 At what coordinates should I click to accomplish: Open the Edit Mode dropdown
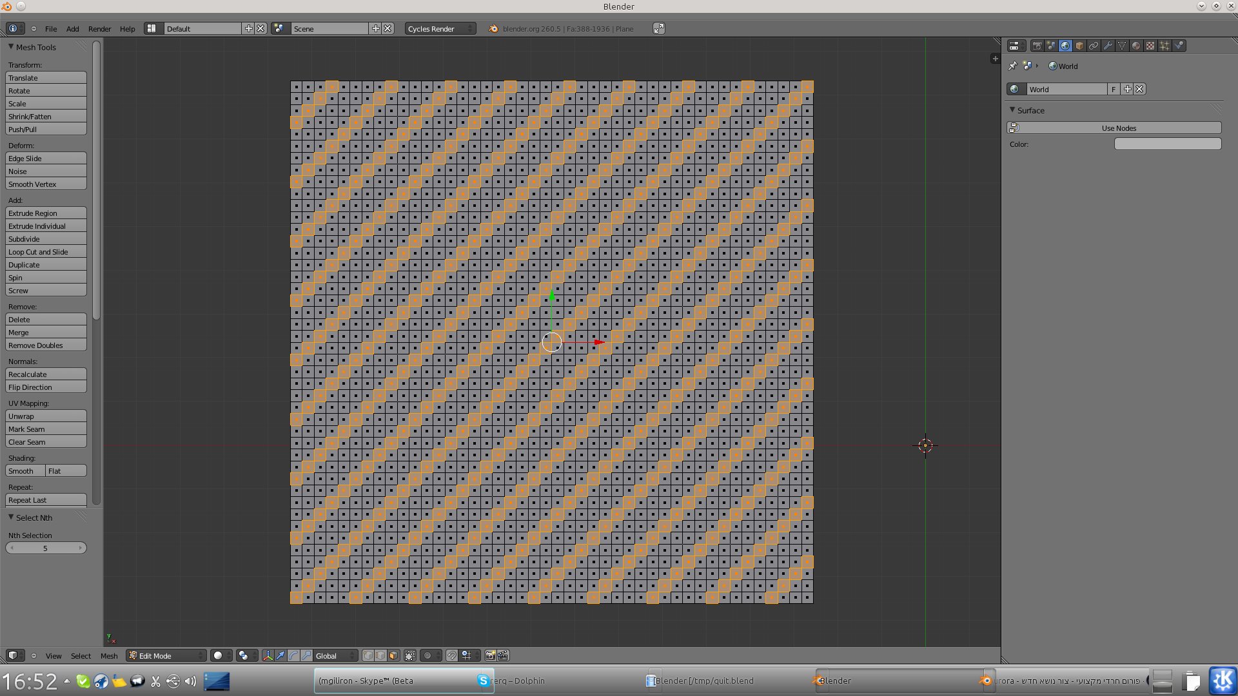point(166,655)
